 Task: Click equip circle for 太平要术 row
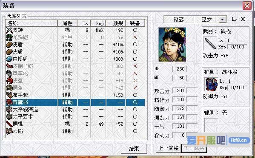point(135,117)
